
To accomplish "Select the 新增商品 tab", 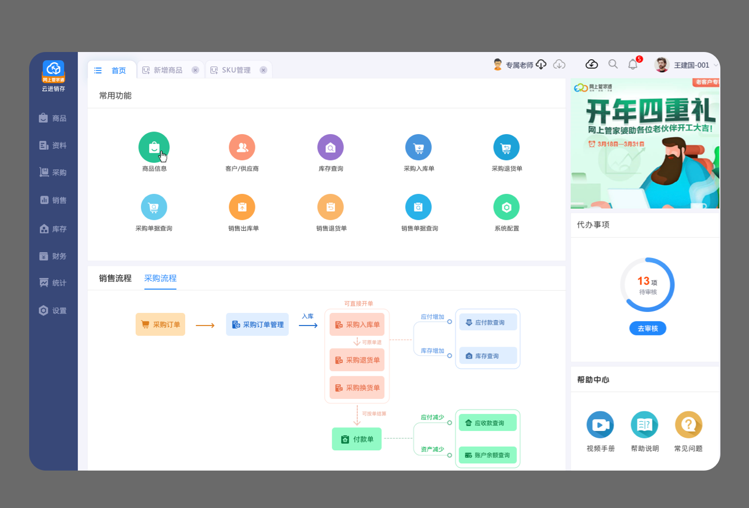I will 167,70.
